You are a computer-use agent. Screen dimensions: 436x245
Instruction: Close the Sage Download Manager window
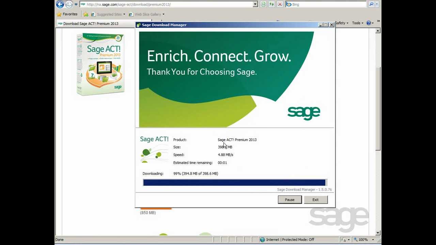331,25
